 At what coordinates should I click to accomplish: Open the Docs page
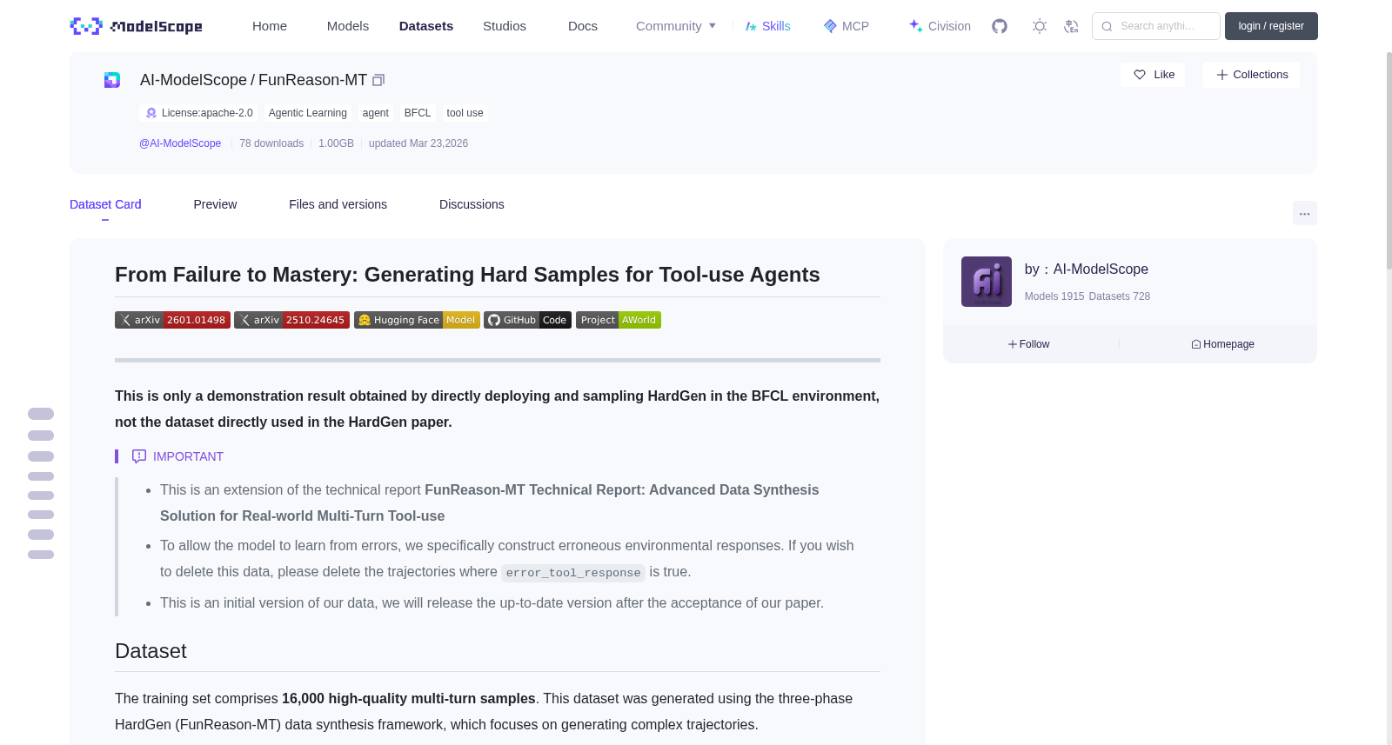(x=583, y=26)
